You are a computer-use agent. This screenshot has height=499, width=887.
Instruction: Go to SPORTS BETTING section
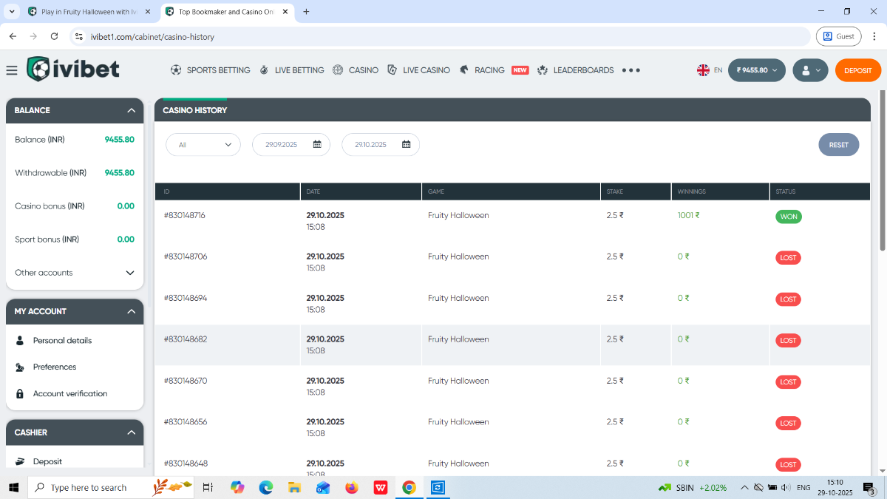pos(210,70)
